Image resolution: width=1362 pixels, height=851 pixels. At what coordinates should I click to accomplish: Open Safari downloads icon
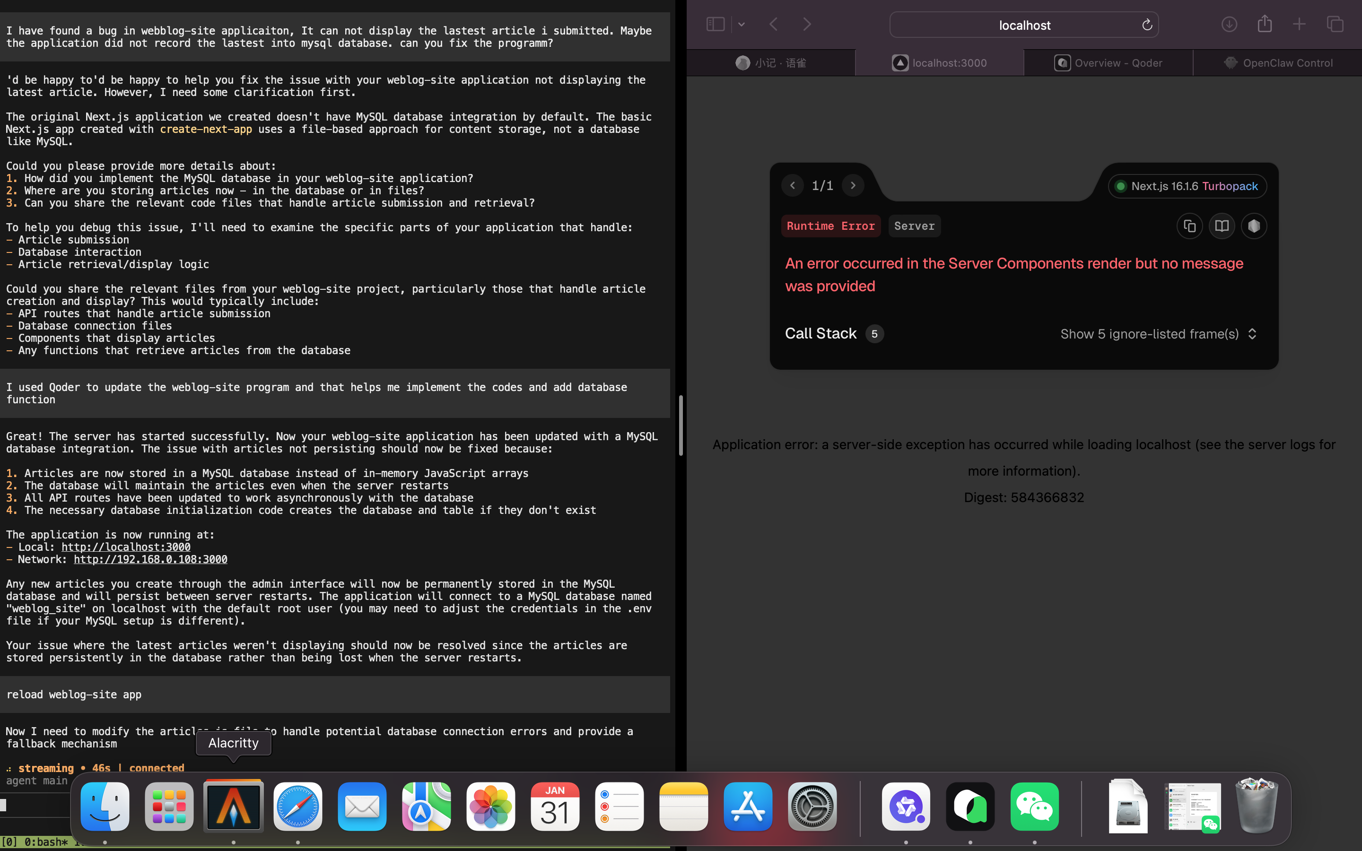tap(1229, 24)
